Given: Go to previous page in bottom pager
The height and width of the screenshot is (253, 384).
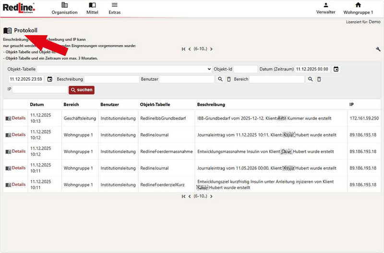Looking at the screenshot, I should coord(190,196).
